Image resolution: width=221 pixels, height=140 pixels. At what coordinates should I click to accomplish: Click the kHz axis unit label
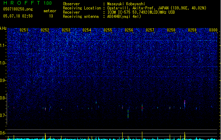pyautogui.click(x=3, y=28)
